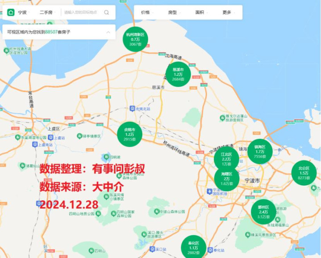Click the 余姚市东岗山森林公园 icon
321x258 pixels.
(119, 175)
